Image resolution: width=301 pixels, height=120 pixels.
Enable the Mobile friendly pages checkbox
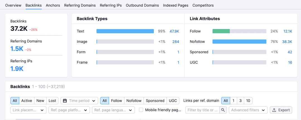point(141,110)
